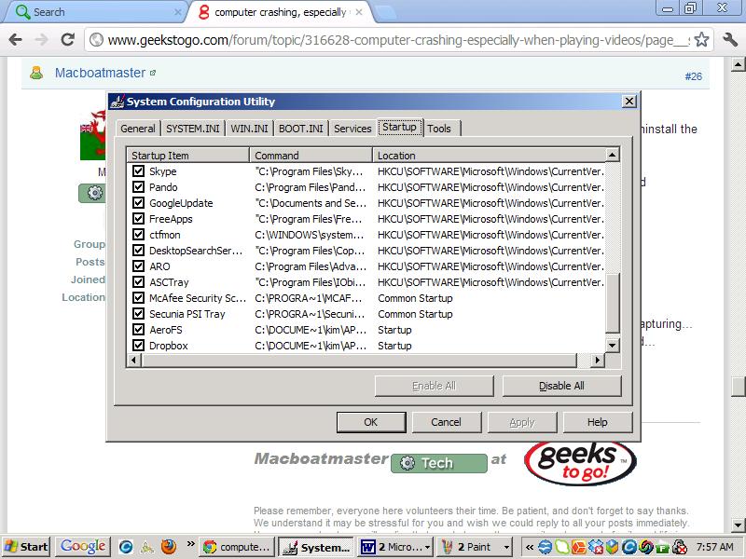Click the startup list horizontal scrollbar thumb

coord(359,361)
